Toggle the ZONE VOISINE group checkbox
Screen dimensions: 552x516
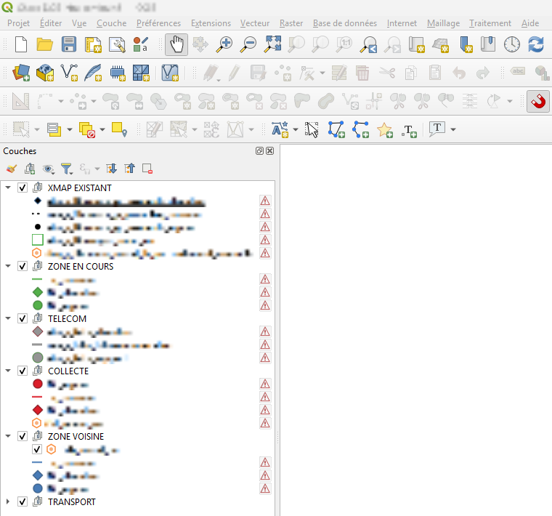[x=23, y=436]
